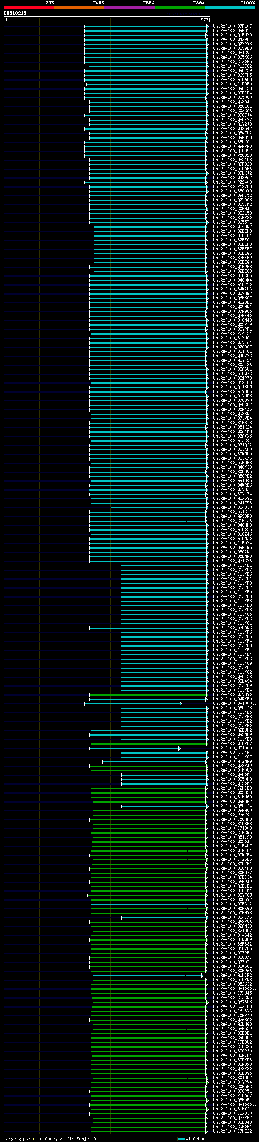The image size is (259, 1142).
Task: Open hit UniRef100_Q8LLS8
Action: click(232, 677)
